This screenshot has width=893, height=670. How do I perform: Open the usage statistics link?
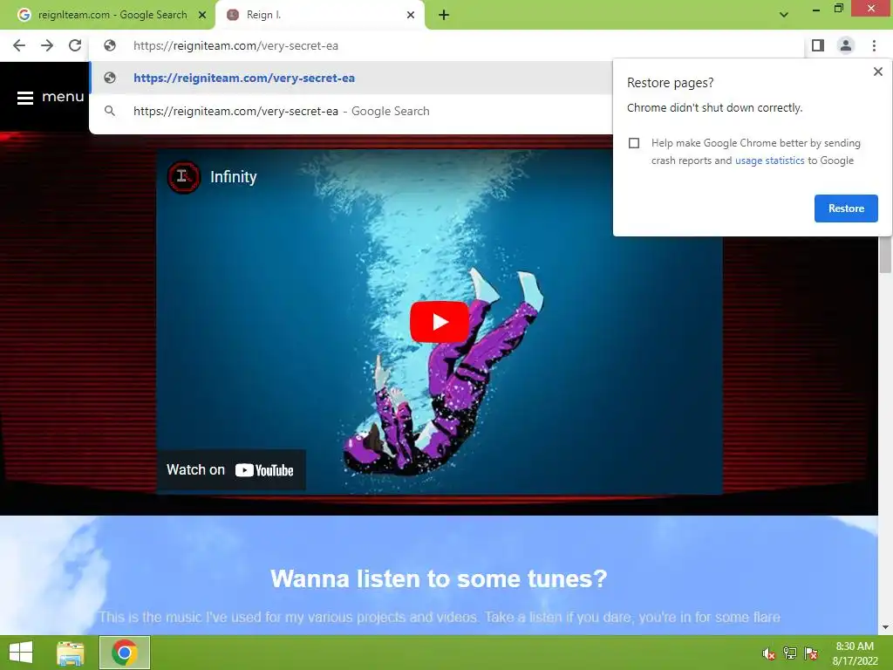coord(769,161)
